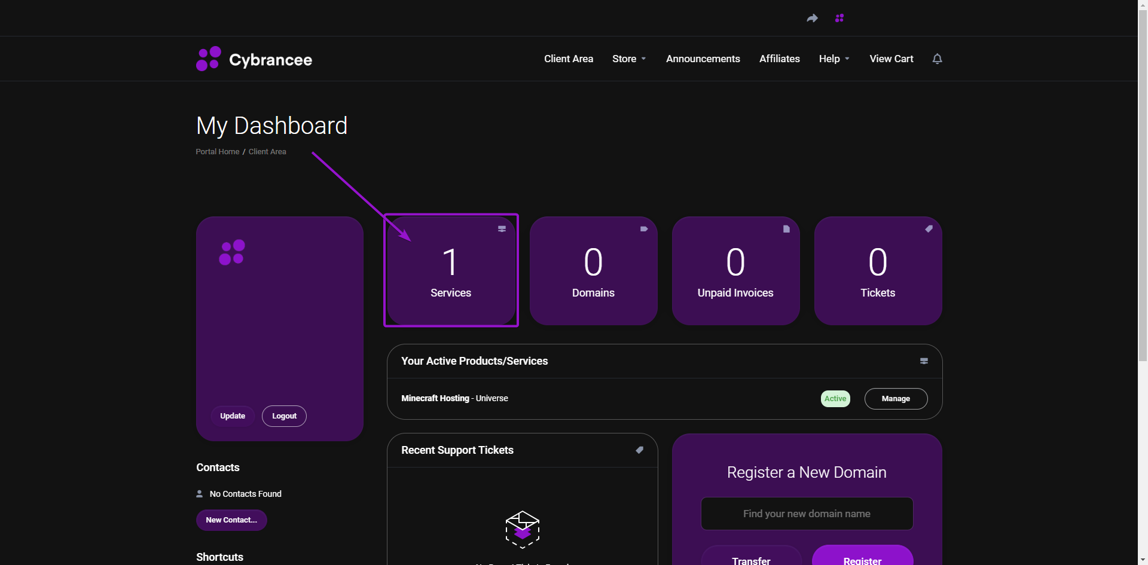Click the notification bell icon

point(937,59)
